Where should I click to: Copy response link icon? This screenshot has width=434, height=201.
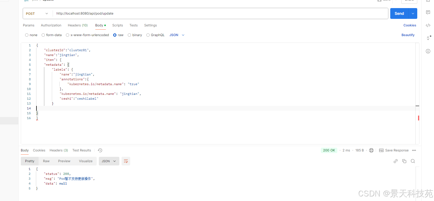click(x=396, y=161)
